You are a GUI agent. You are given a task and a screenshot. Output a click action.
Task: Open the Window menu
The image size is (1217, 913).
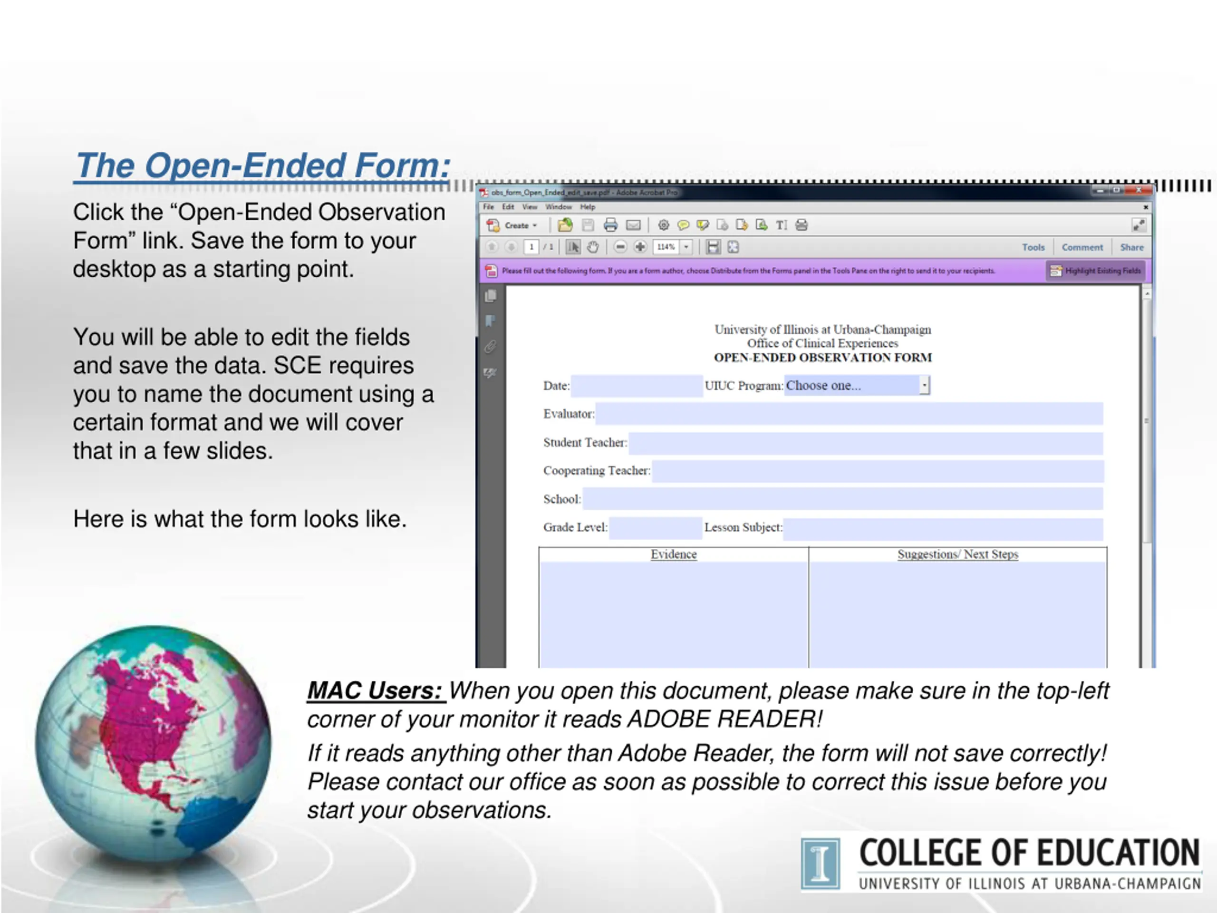click(x=559, y=207)
